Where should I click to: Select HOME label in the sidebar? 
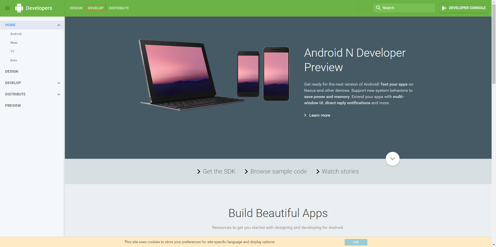coord(11,25)
